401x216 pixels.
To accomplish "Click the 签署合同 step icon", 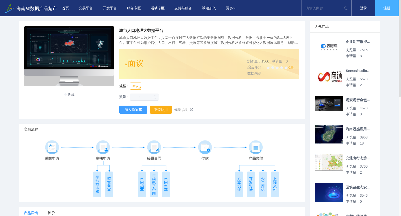I will (x=154, y=147).
